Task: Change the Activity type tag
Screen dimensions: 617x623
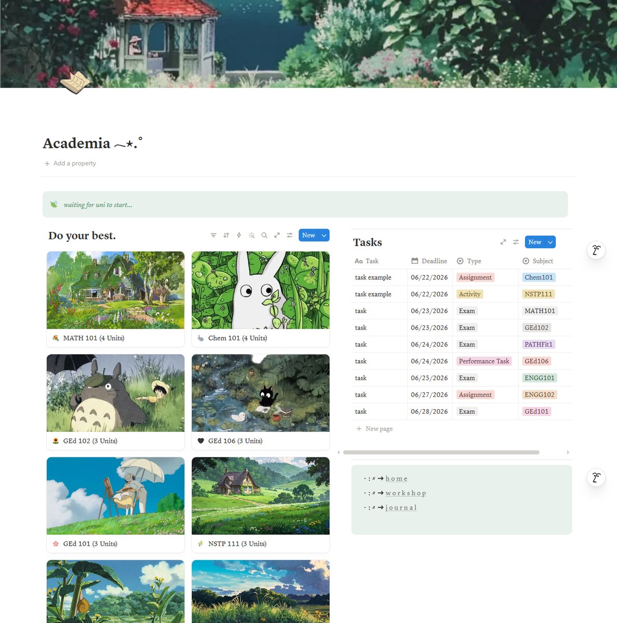Action: point(470,294)
